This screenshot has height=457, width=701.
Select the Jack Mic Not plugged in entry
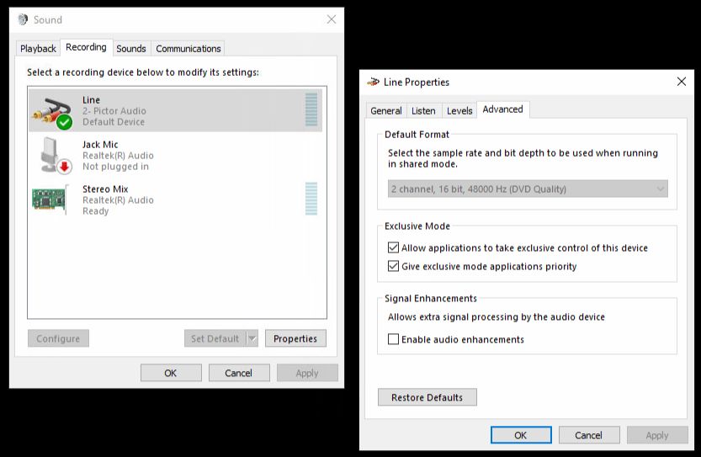coord(116,156)
